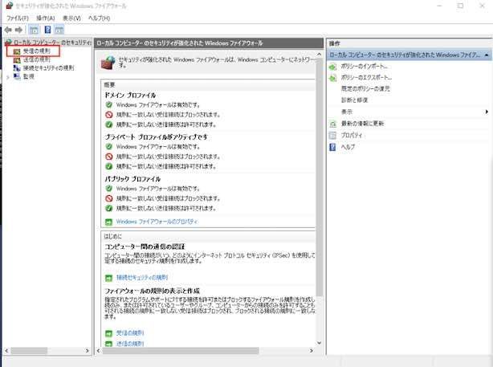This screenshot has height=367, width=493.
Task: Click 既定のポリシーの復元 action
Action: click(x=365, y=88)
